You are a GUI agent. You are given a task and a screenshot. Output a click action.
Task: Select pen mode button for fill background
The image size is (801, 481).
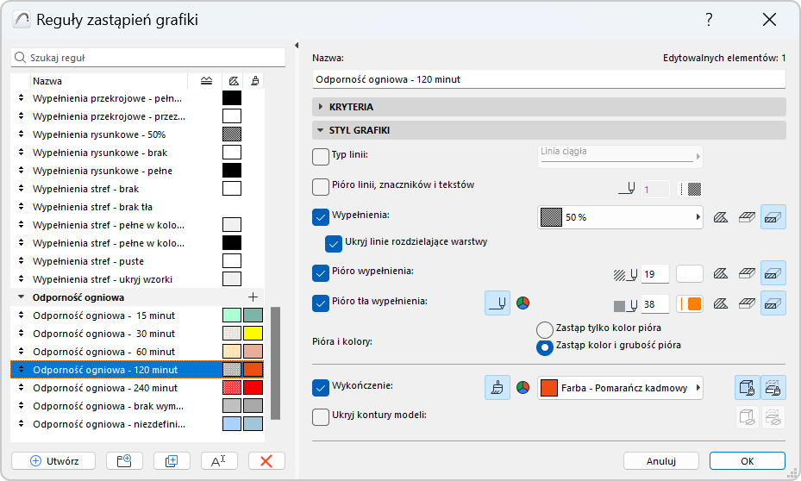click(497, 303)
